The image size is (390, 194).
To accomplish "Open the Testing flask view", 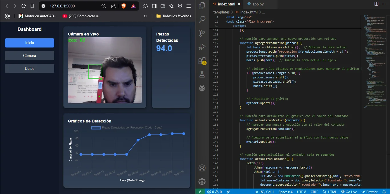I will coord(202,74).
